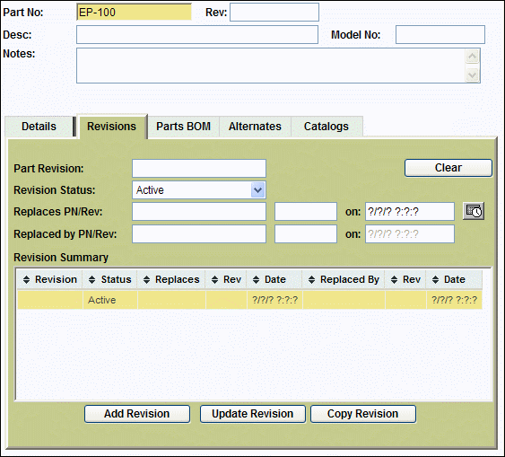
Task: Click the Copy Revision button
Action: (x=363, y=414)
